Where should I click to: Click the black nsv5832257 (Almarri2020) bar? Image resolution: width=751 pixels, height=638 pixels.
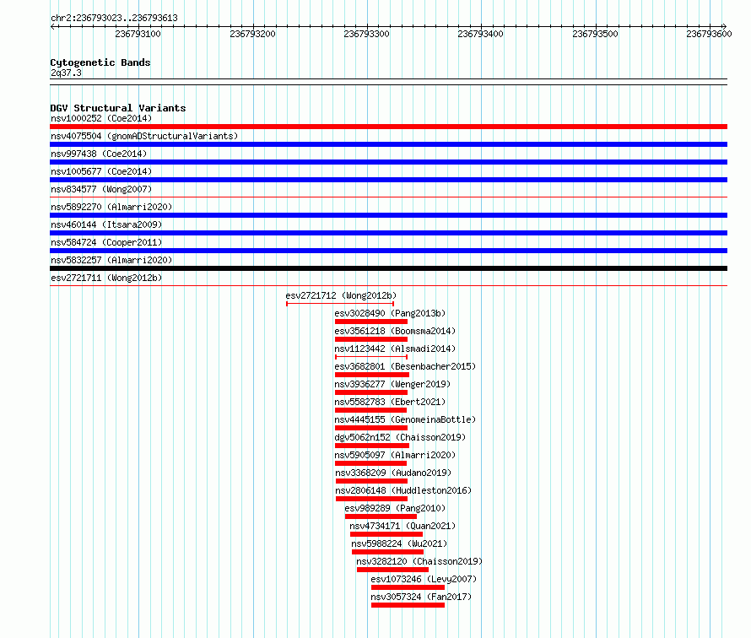coord(388,268)
